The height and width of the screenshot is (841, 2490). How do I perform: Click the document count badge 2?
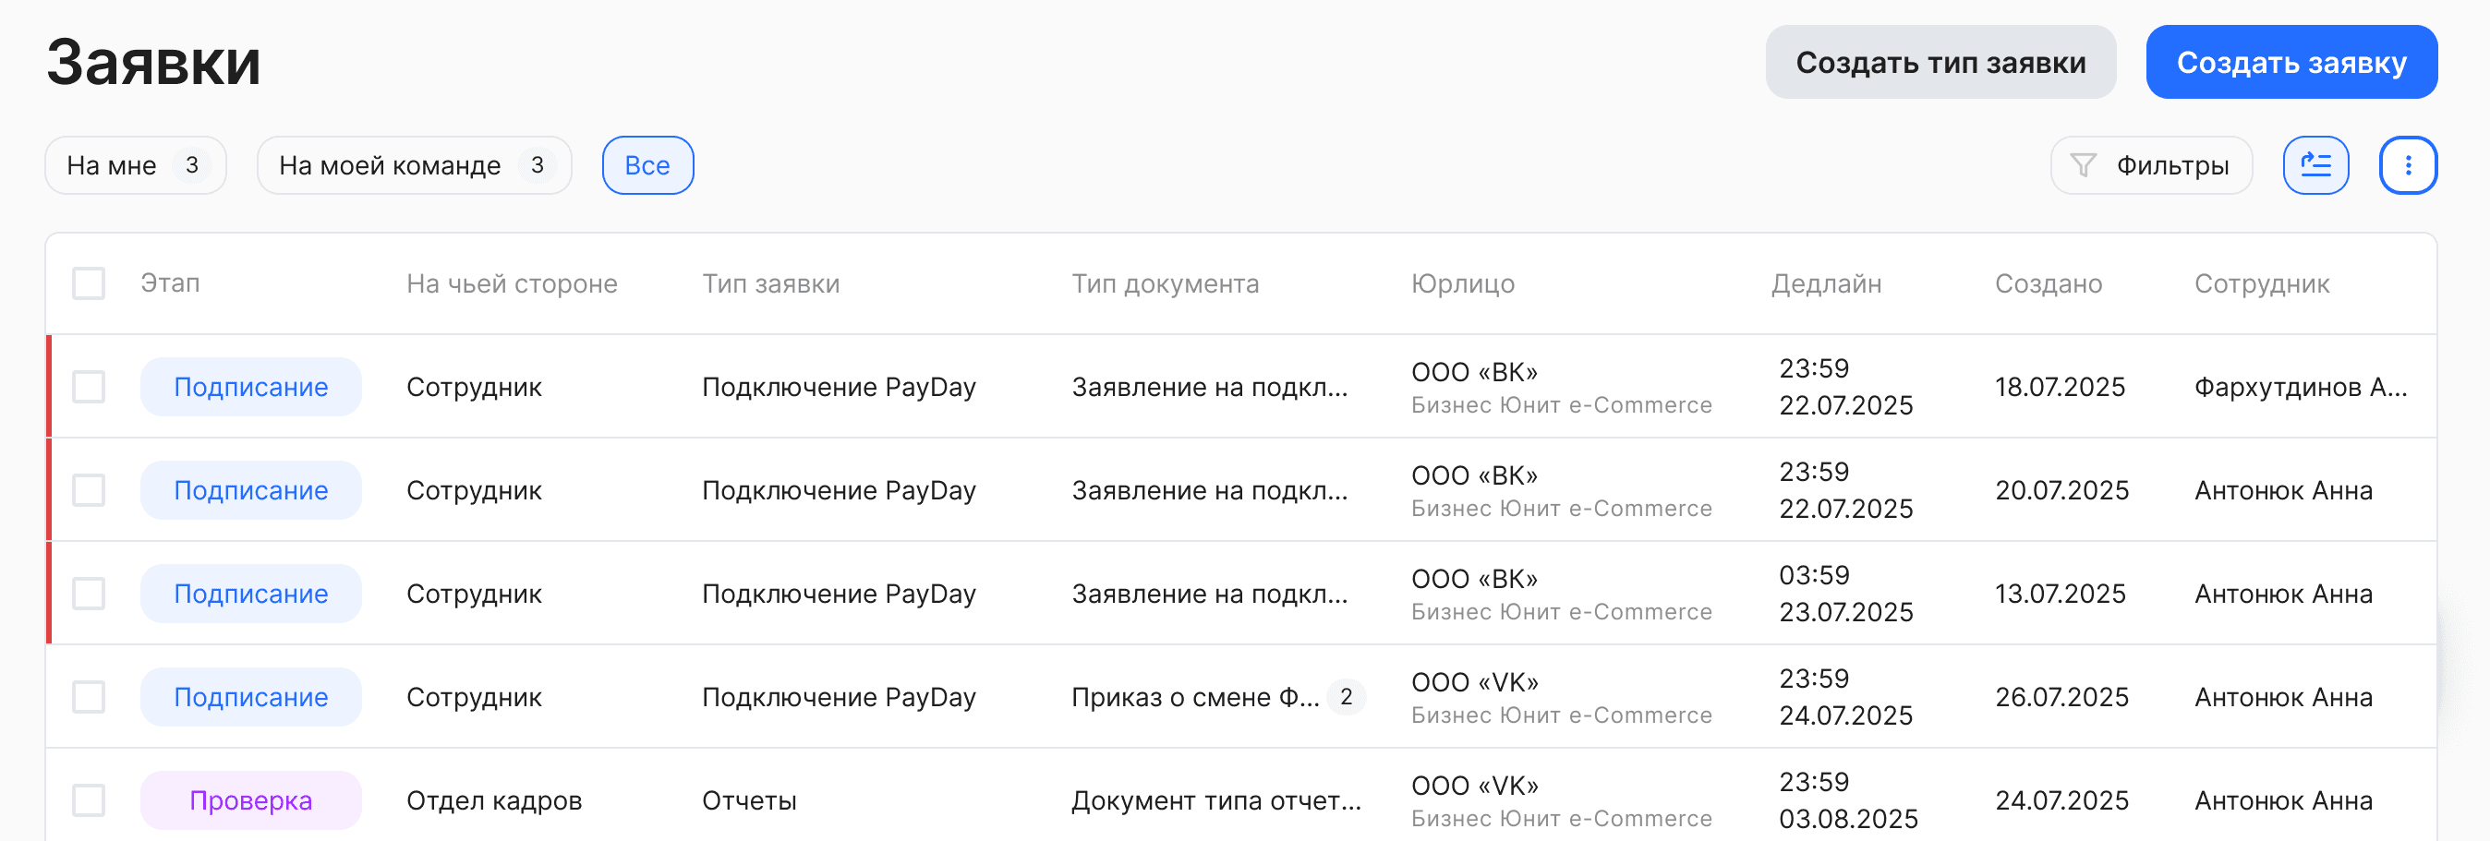click(1346, 697)
